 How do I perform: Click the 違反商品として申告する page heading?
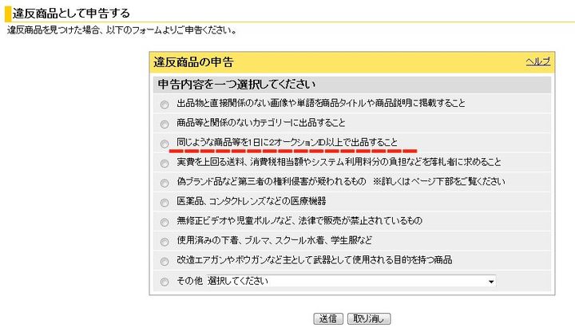[71, 14]
